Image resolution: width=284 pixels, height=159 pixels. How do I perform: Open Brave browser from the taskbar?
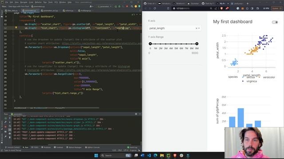point(175,155)
